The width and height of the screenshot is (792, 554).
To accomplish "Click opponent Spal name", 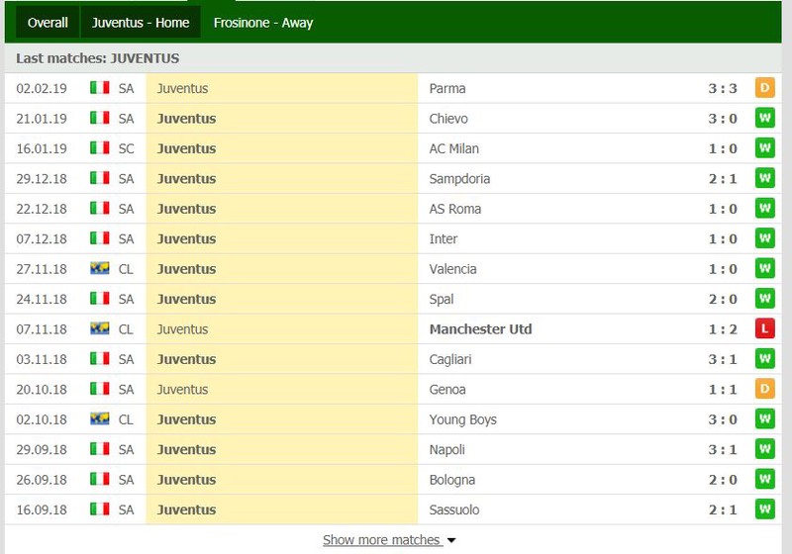I will [442, 299].
